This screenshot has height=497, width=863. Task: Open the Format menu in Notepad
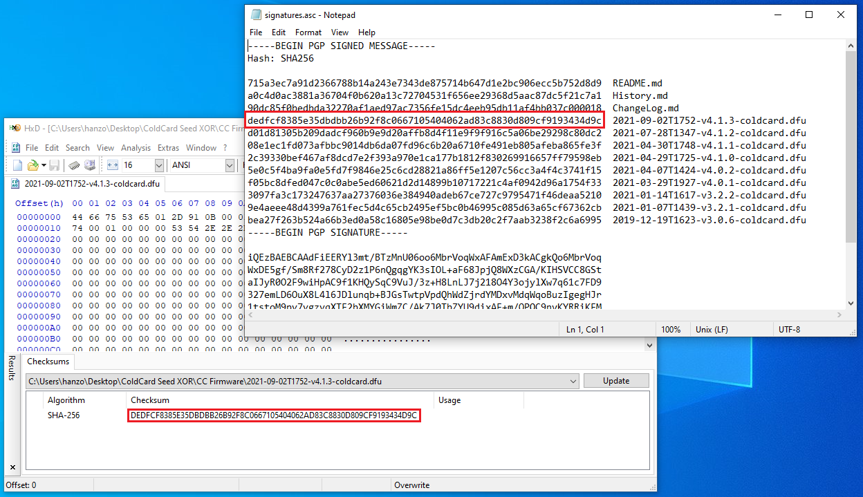pyautogui.click(x=308, y=32)
